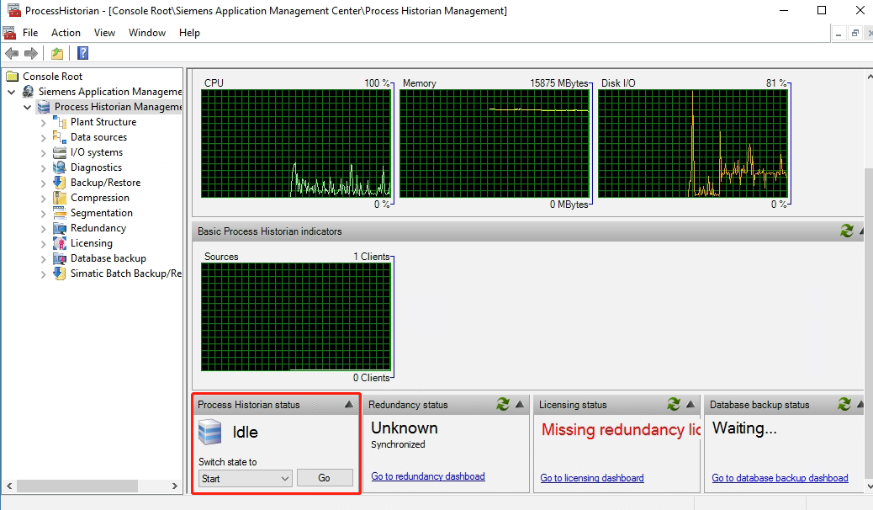Click tree pane scroll right arrow
Image resolution: width=873 pixels, height=510 pixels.
coord(175,486)
